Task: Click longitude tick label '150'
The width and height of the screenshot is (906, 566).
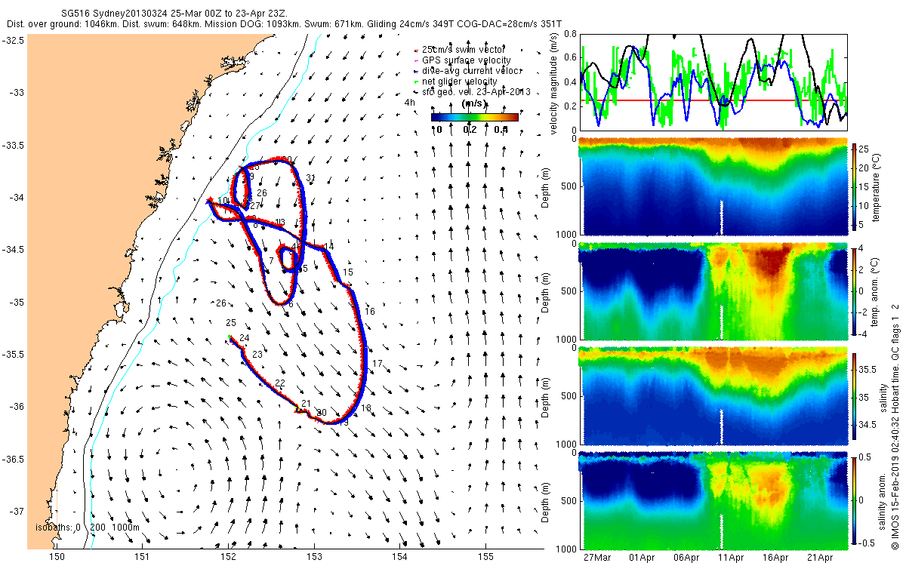Action: click(57, 557)
